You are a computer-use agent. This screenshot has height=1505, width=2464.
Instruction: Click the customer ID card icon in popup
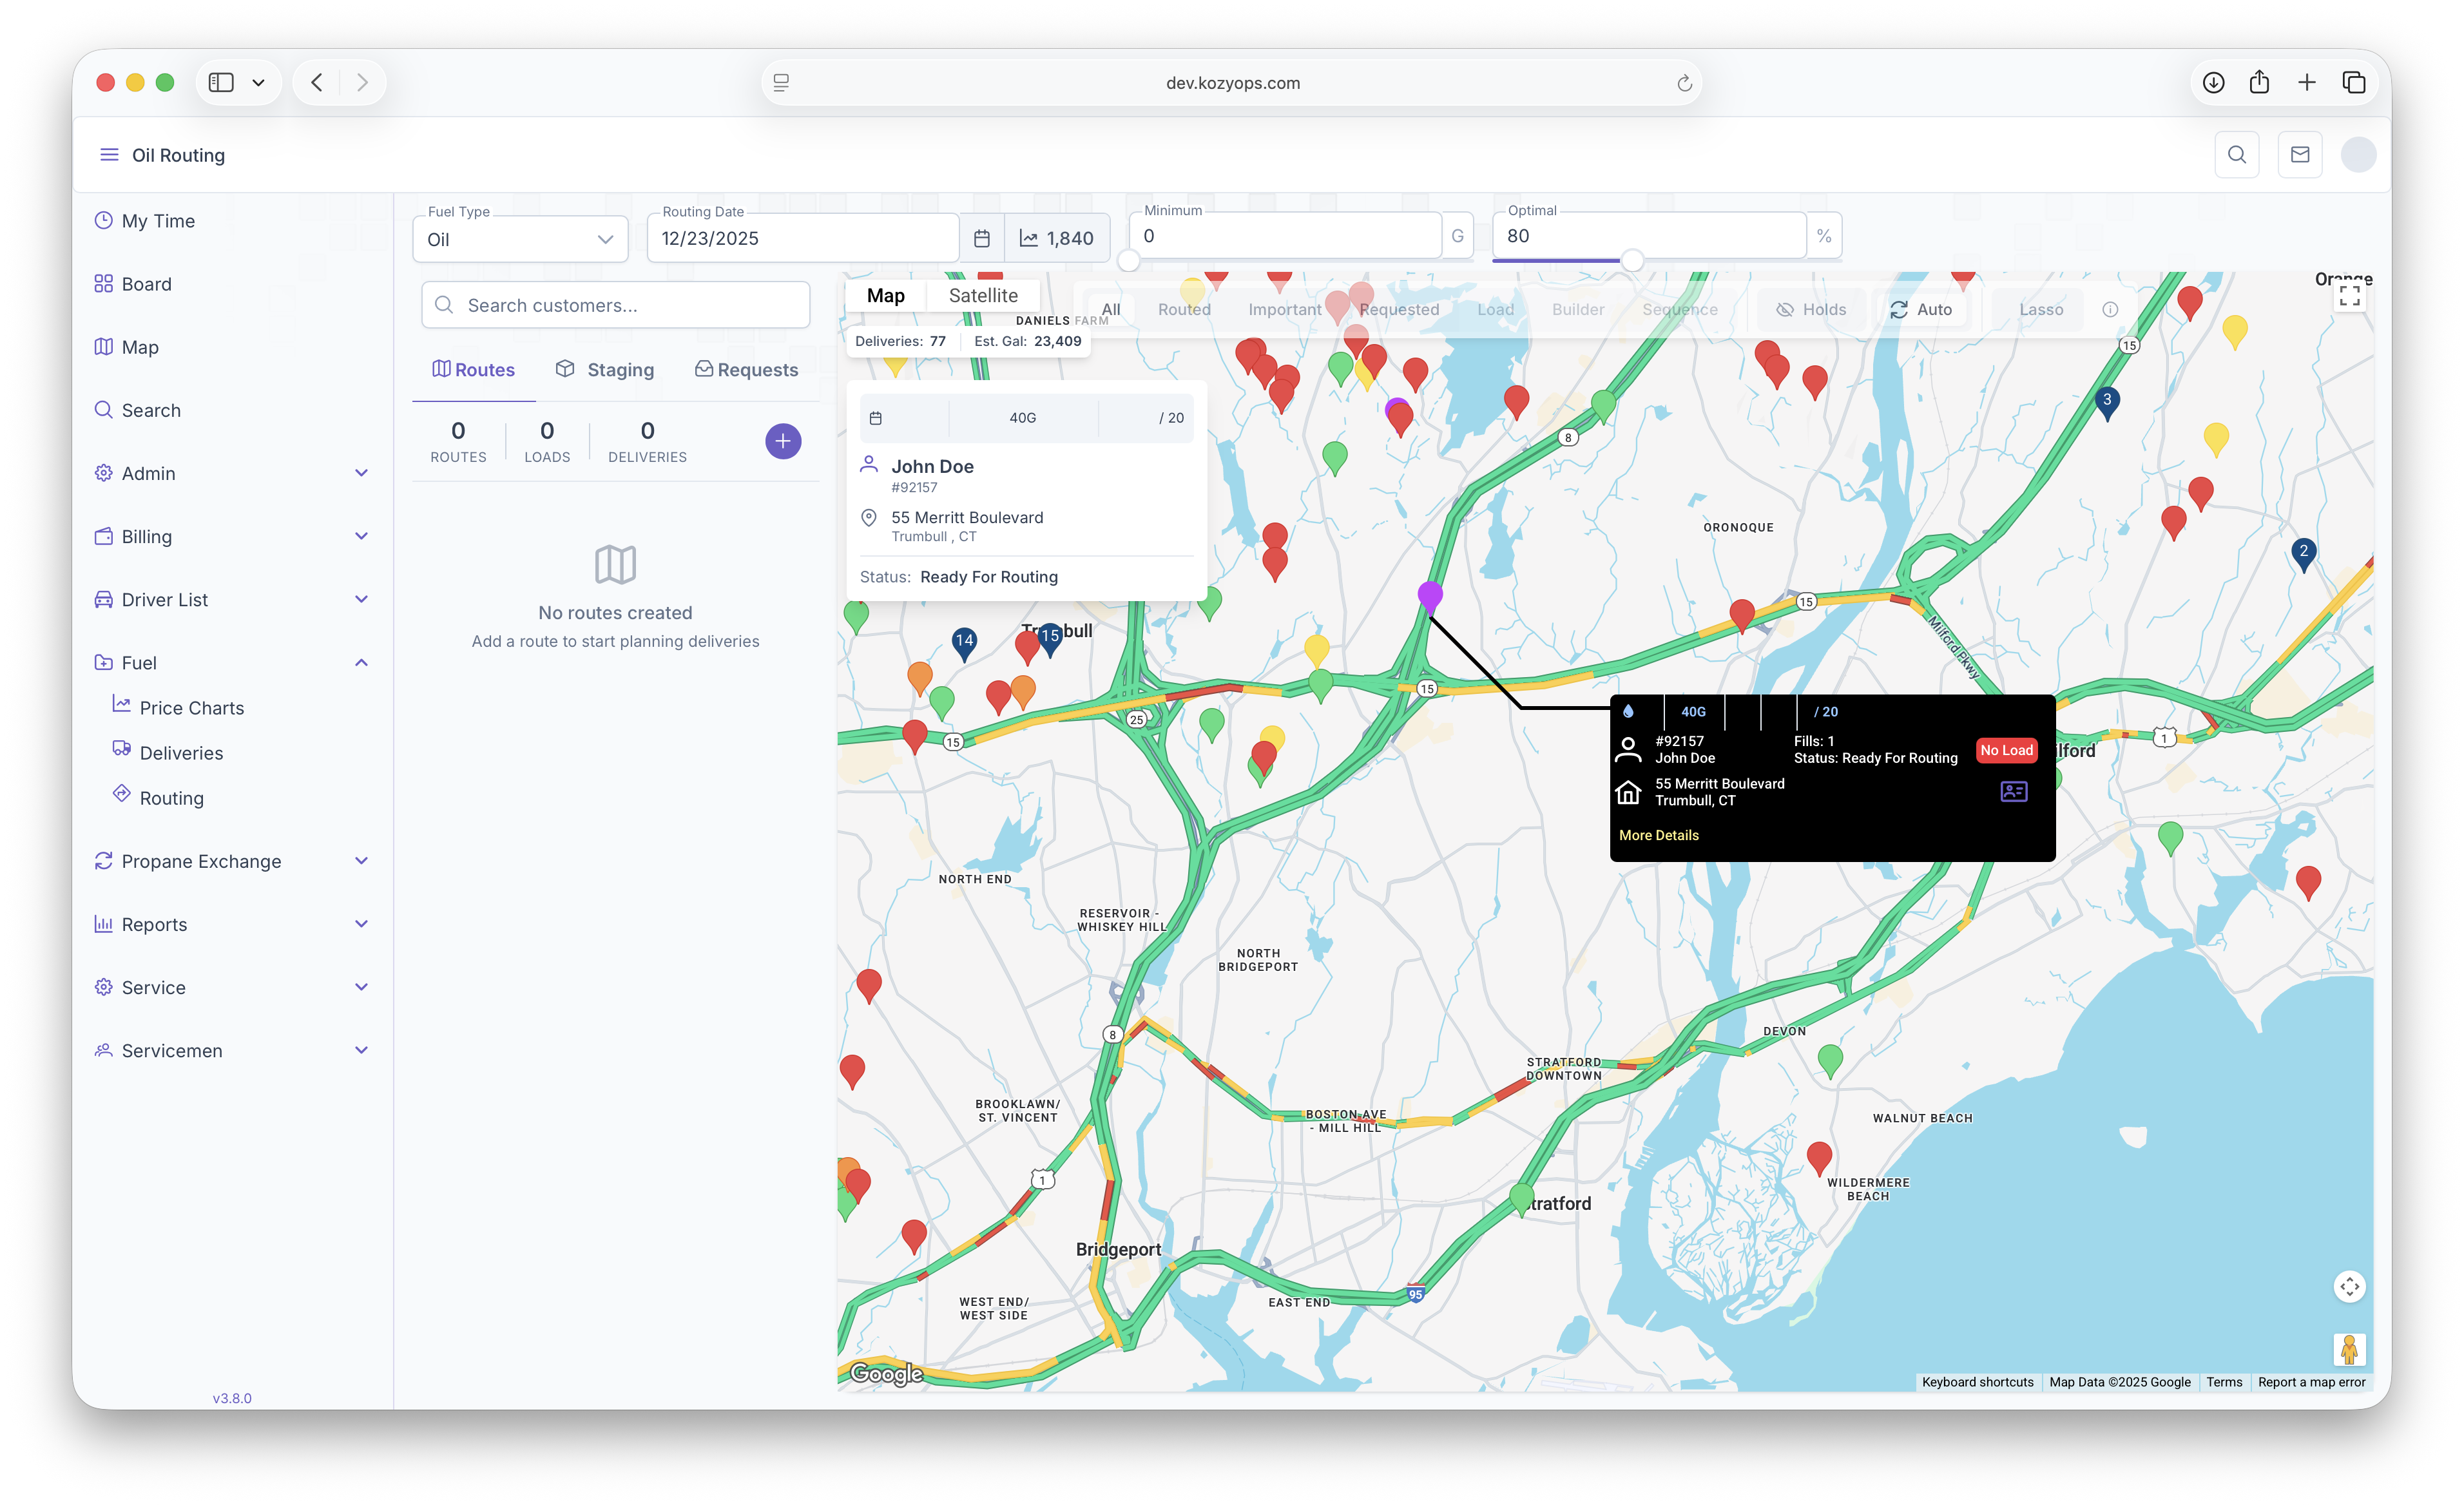[2013, 791]
